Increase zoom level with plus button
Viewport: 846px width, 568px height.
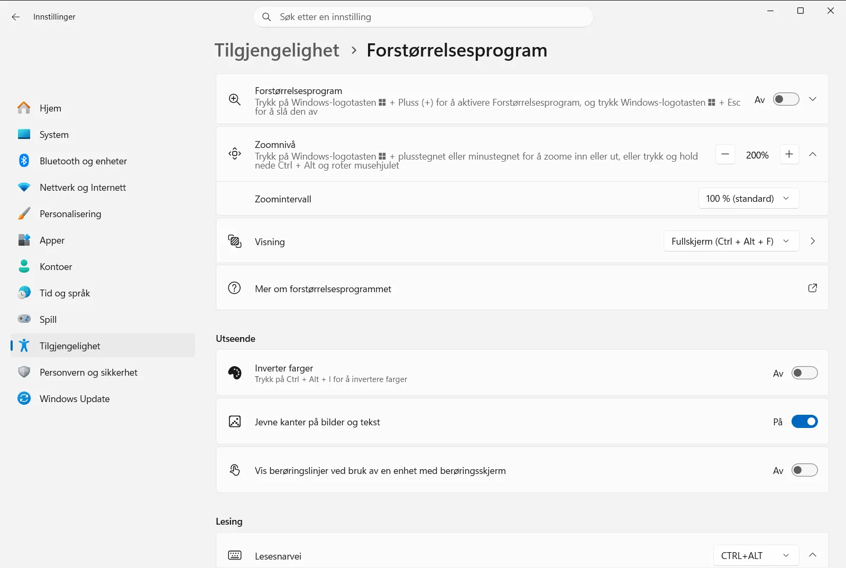[x=789, y=154]
